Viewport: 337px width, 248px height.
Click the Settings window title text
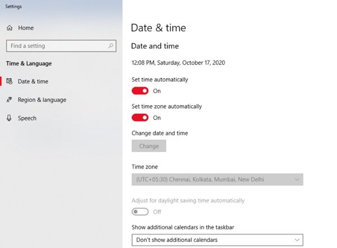(13, 6)
